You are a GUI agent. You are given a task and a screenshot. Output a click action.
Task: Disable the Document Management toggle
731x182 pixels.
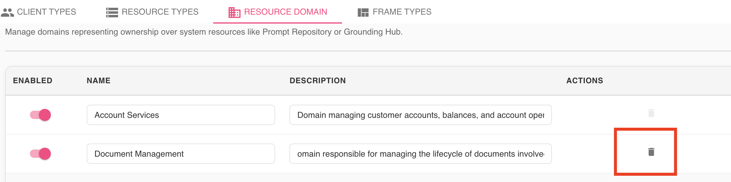point(40,154)
